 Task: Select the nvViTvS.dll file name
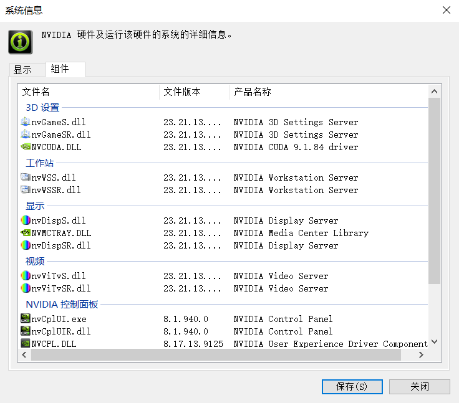tap(59, 276)
